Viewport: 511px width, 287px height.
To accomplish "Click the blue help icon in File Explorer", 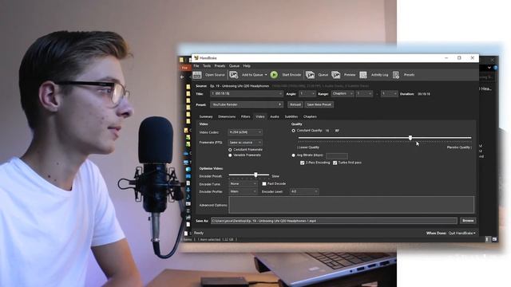I will [496, 68].
